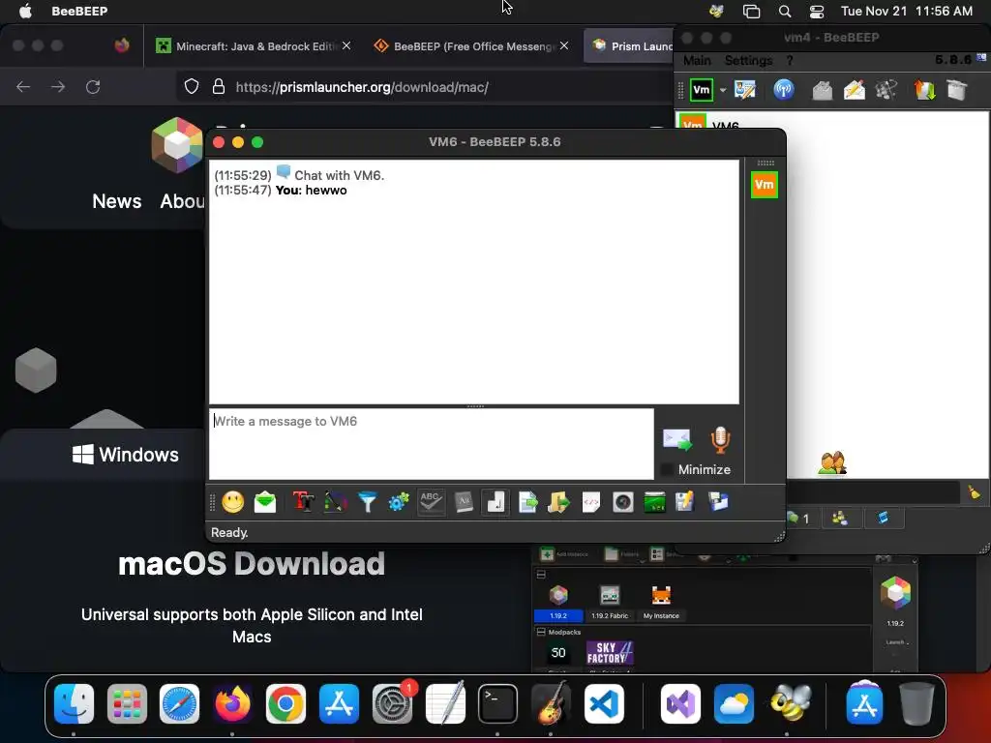The image size is (991, 743).
Task: Open the groups tab icon in vm4
Action: click(x=839, y=519)
